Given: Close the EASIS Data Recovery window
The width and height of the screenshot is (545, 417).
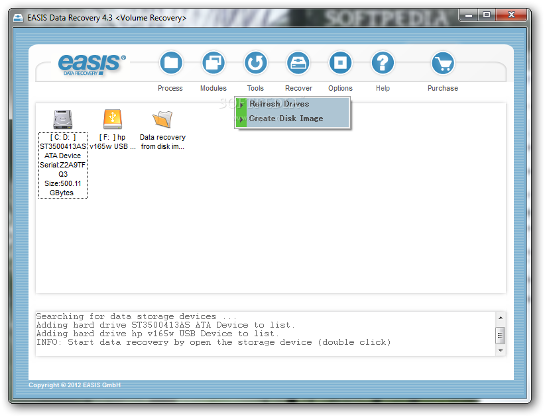Looking at the screenshot, I should point(511,15).
